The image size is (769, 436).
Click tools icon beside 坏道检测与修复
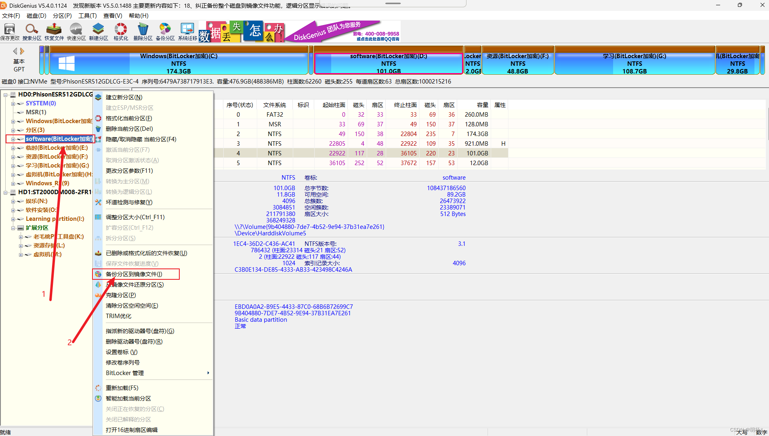[x=98, y=202]
